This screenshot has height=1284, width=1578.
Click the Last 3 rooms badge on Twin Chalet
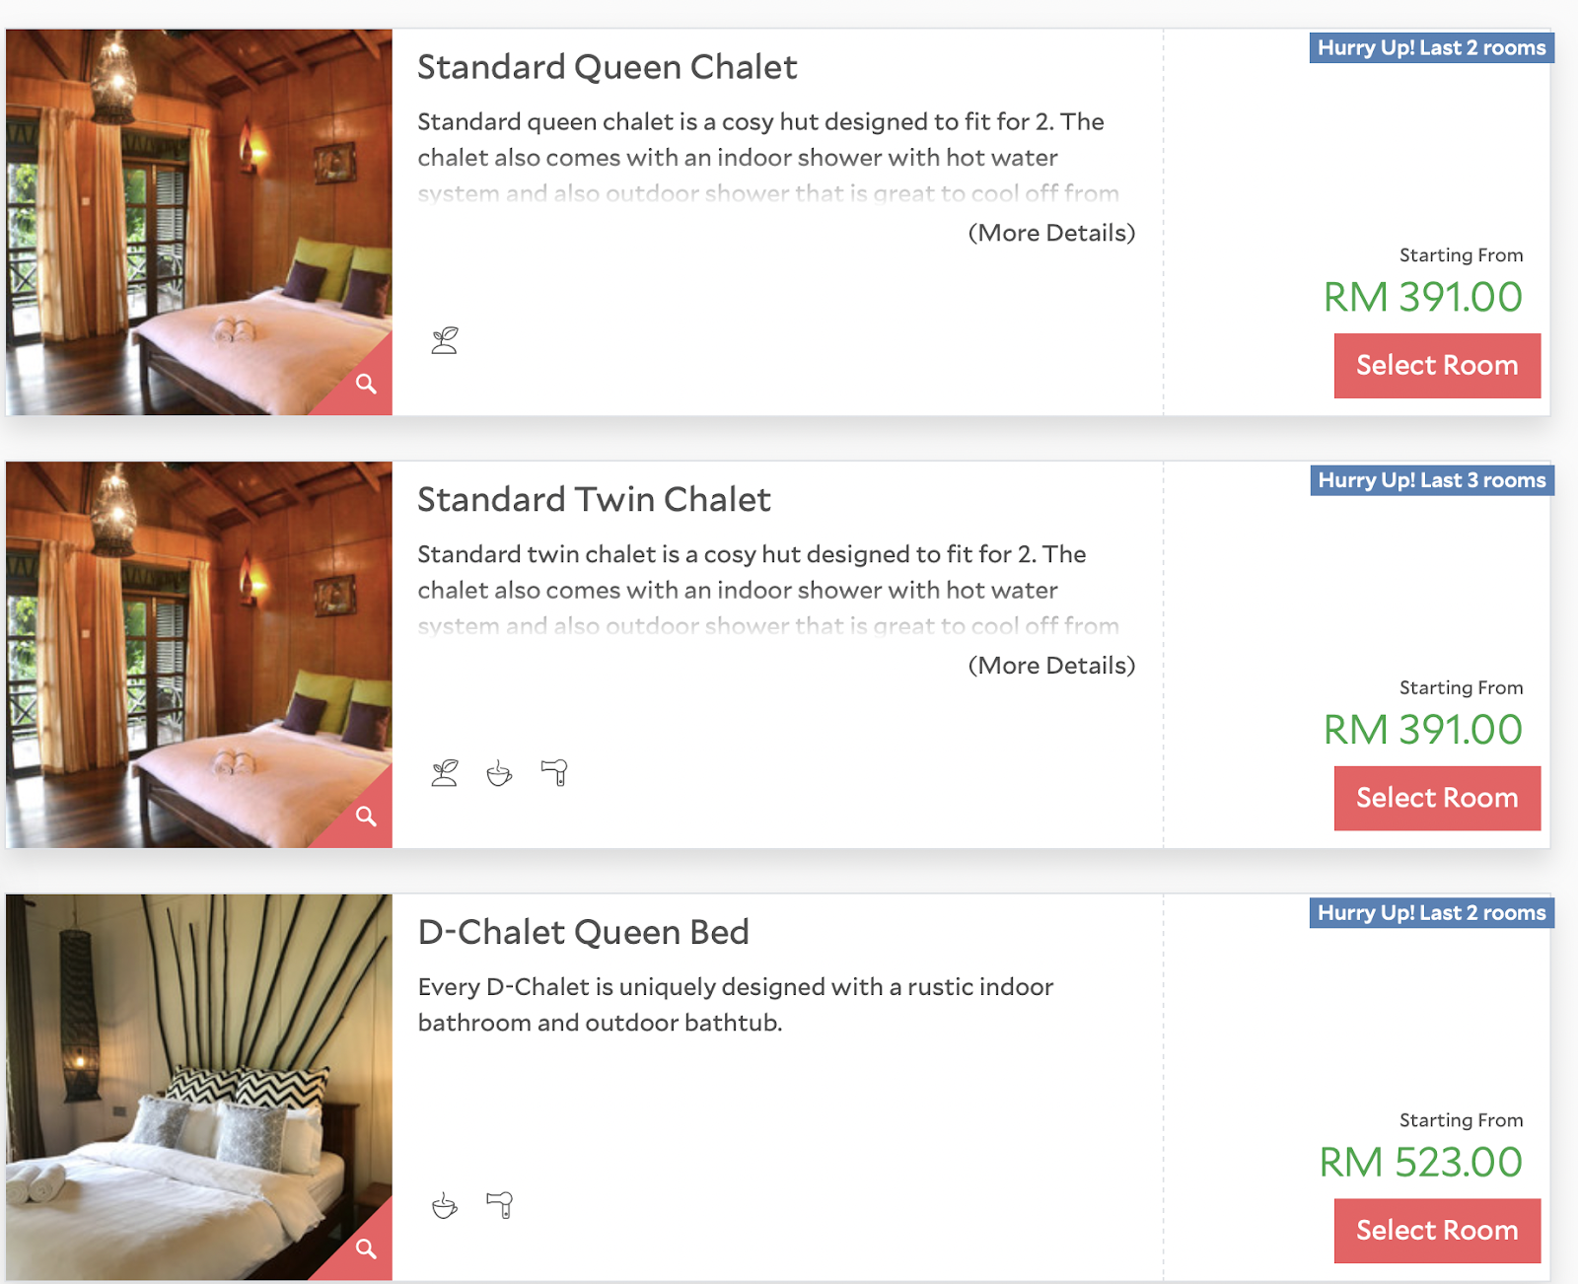(x=1431, y=480)
